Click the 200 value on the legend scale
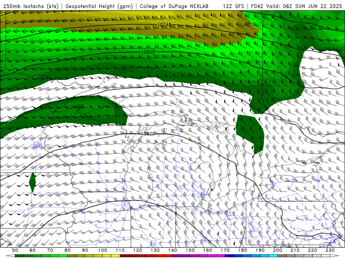Screen dimensions: 345x258 tap(277, 250)
